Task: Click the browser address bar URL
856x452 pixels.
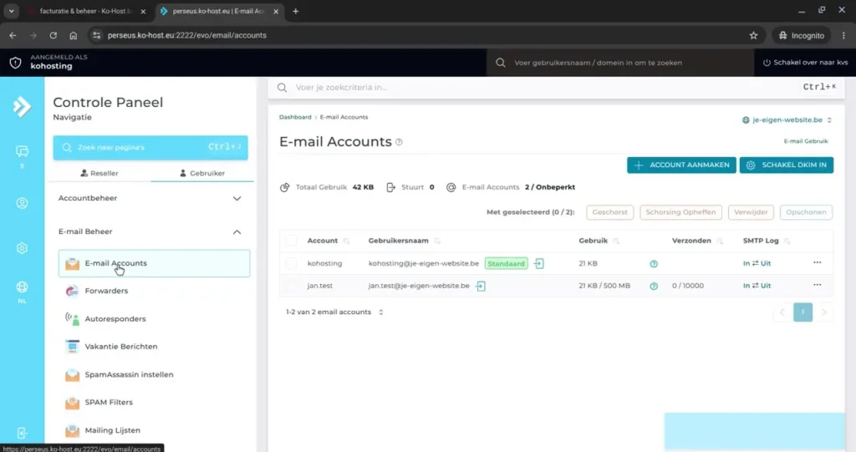Action: click(187, 35)
